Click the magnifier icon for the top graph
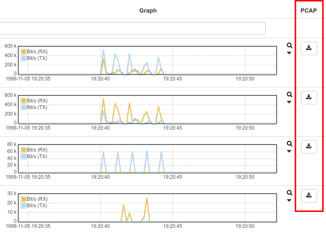 tap(290, 45)
